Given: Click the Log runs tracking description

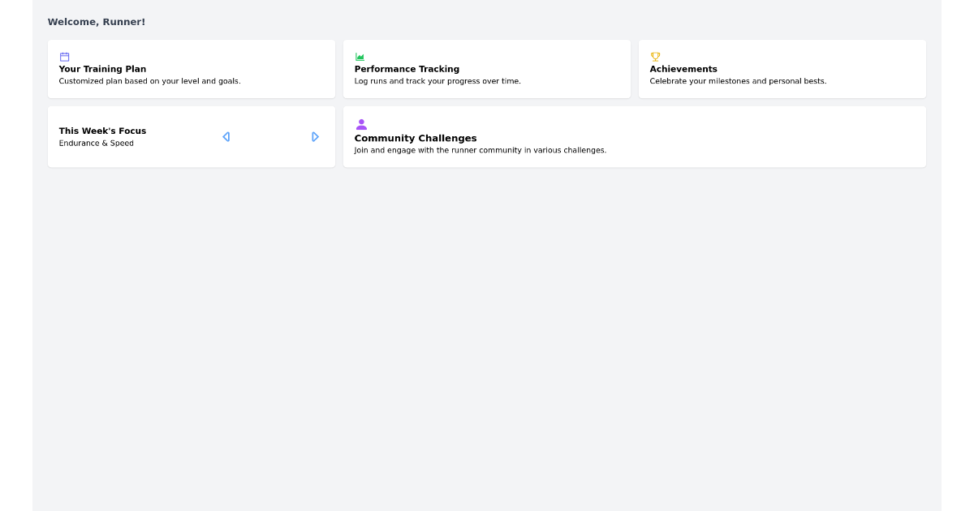Looking at the screenshot, I should pos(437,81).
